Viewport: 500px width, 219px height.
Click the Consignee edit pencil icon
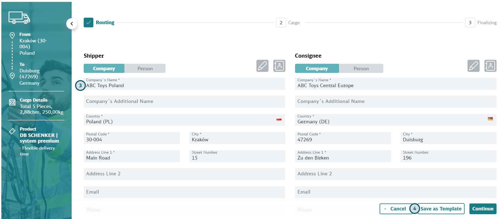point(473,66)
